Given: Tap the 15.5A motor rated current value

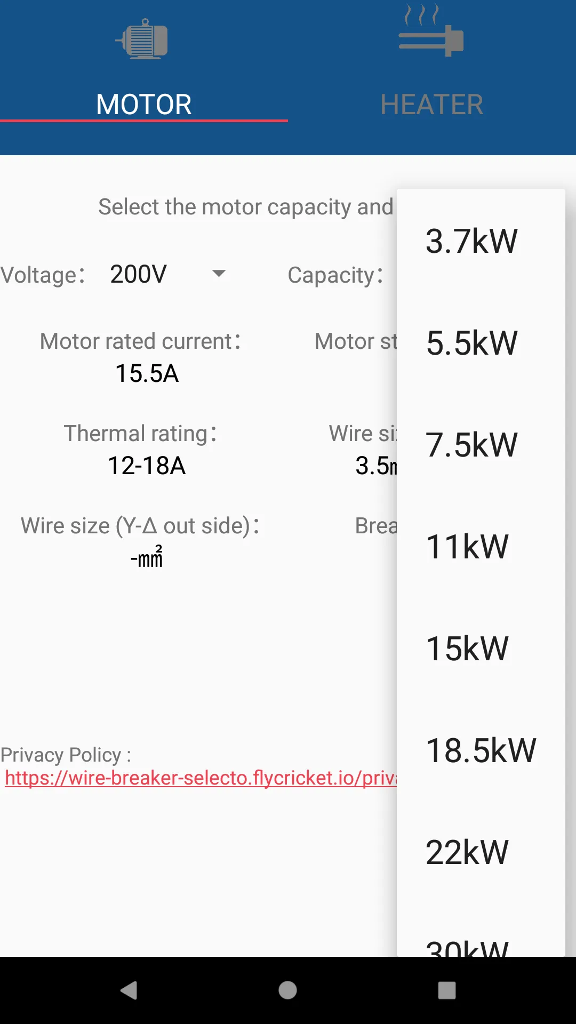Looking at the screenshot, I should point(147,373).
